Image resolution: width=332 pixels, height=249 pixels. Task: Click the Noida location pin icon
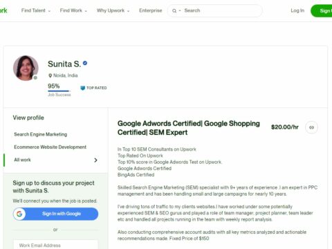point(50,75)
